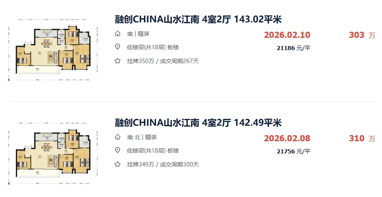Click house icon beside 南 | 精装
382x197 pixels.
point(118,34)
